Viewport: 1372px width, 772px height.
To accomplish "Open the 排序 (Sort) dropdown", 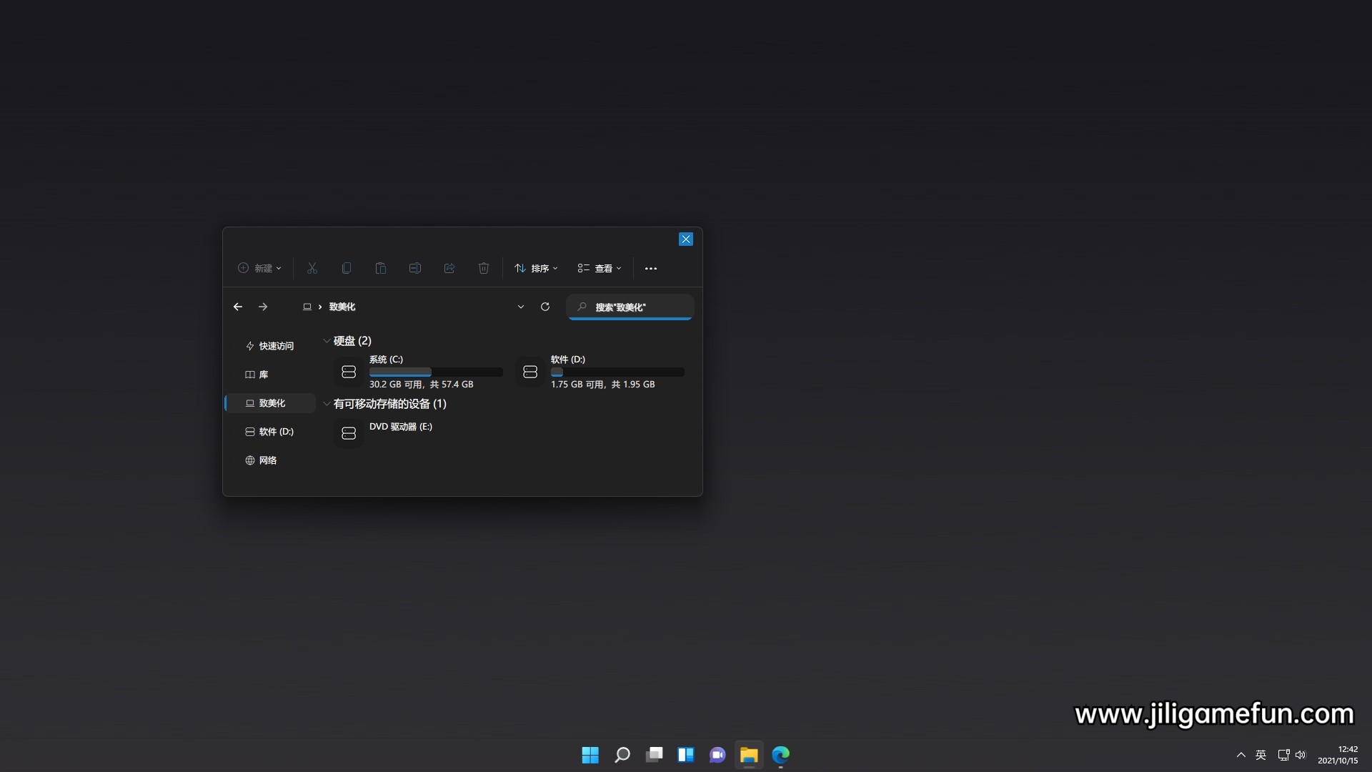I will [x=536, y=268].
